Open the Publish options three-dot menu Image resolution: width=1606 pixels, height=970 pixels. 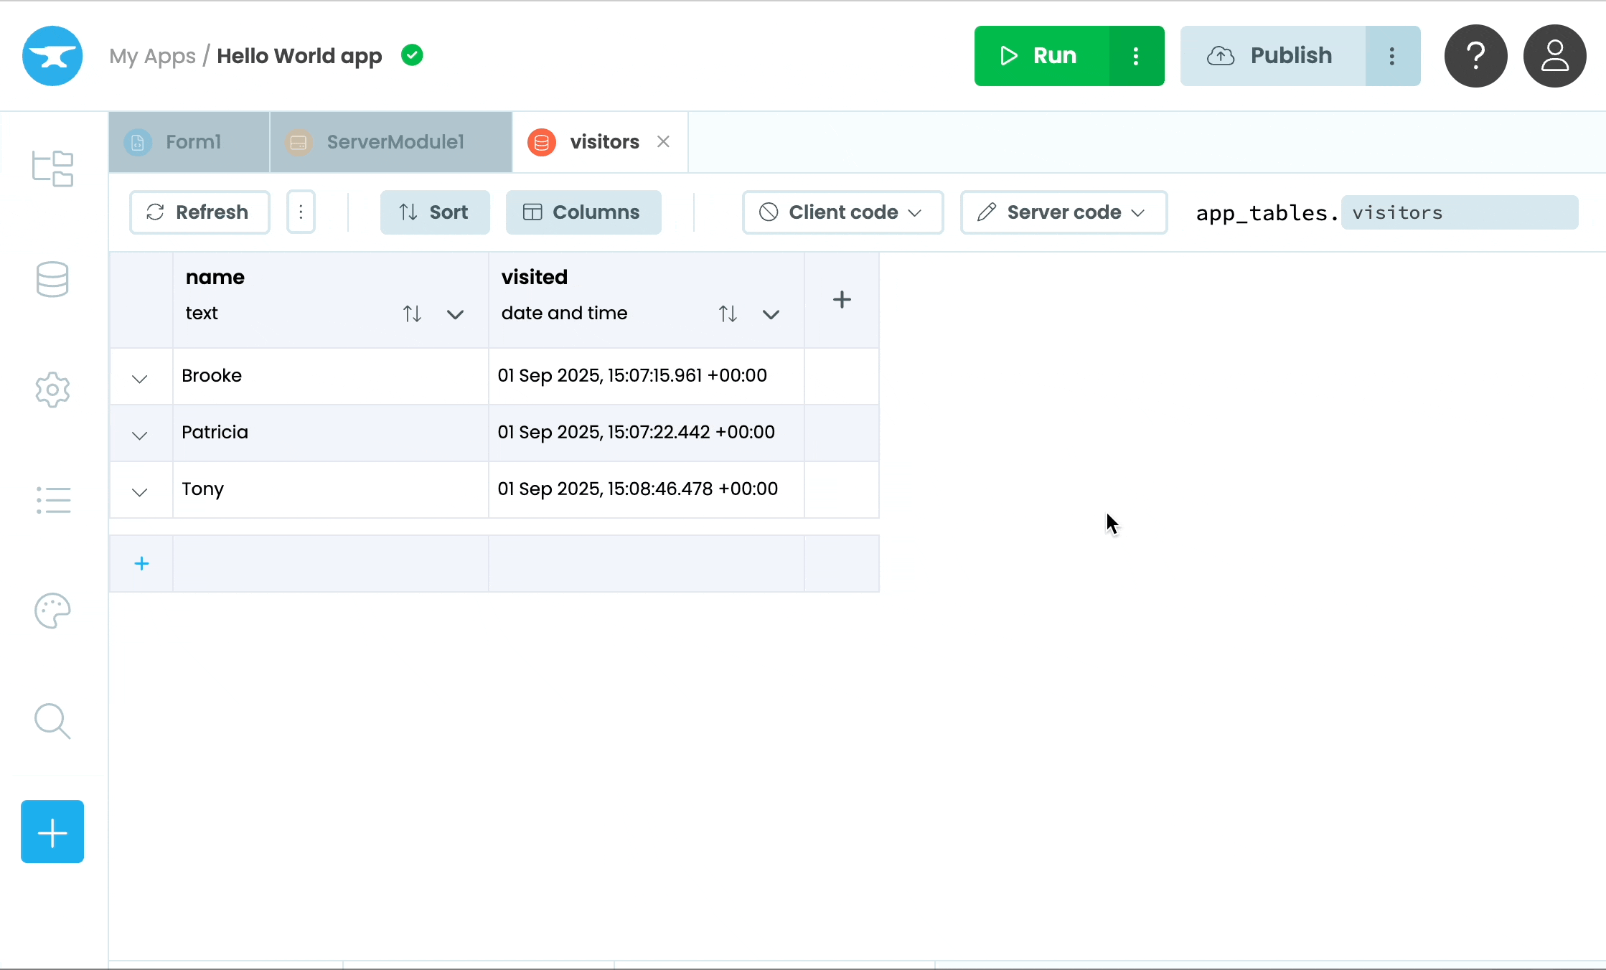click(1392, 56)
